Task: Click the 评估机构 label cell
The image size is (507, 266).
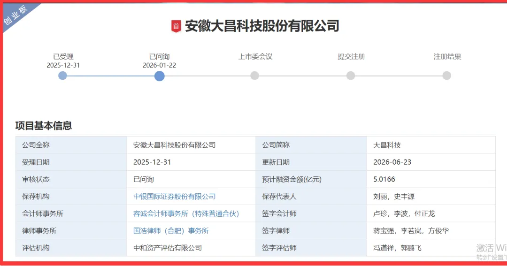Action: 71,248
